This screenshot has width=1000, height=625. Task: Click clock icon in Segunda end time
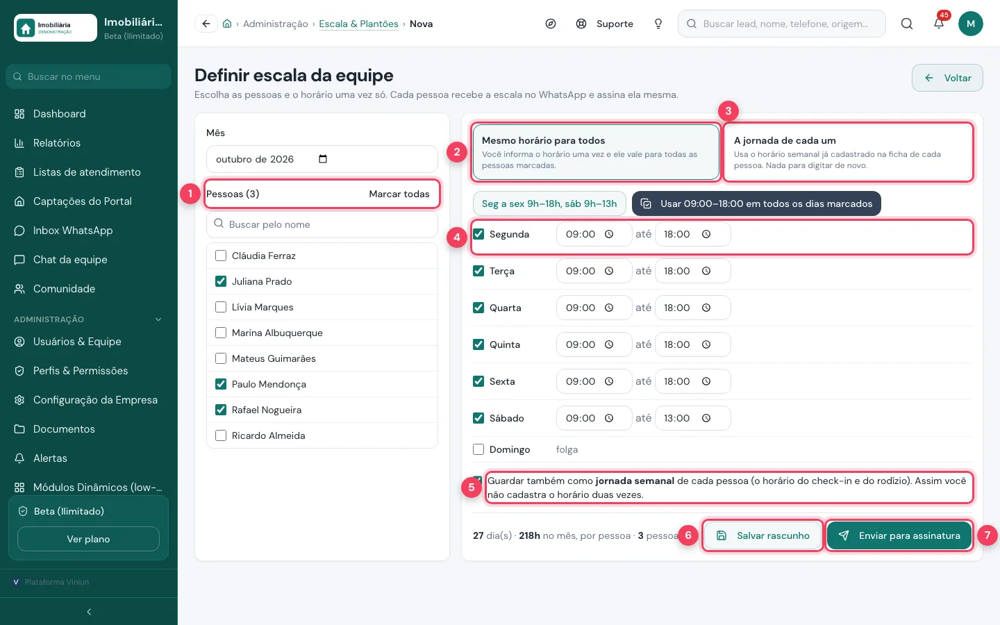click(x=706, y=234)
